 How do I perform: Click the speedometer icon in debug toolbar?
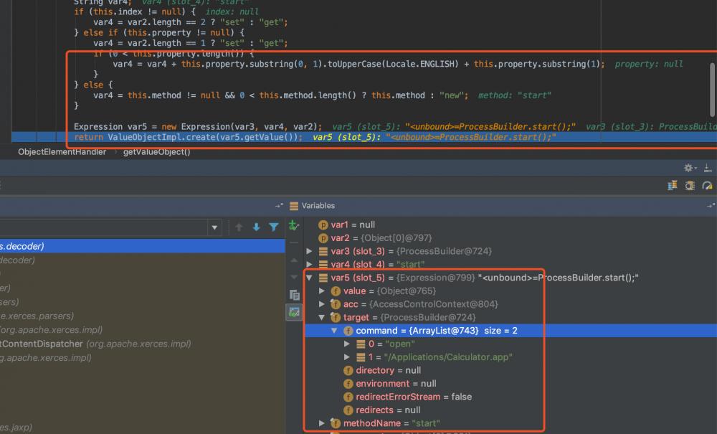pyautogui.click(x=708, y=185)
